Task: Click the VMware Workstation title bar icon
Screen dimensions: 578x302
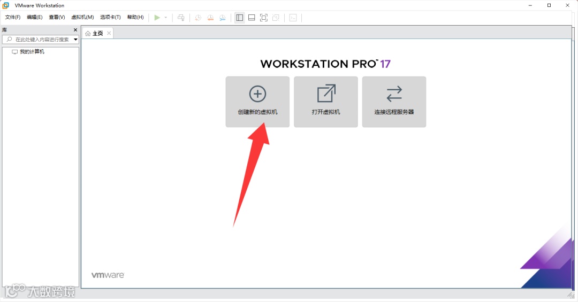Action: point(6,5)
